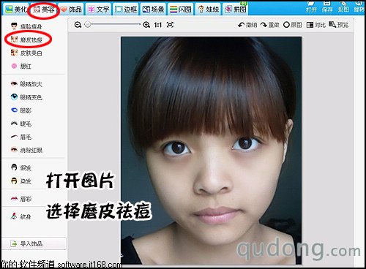This screenshot has height=269, width=366.
Task: Select the 腮红 blush tool
Action: tap(21, 66)
